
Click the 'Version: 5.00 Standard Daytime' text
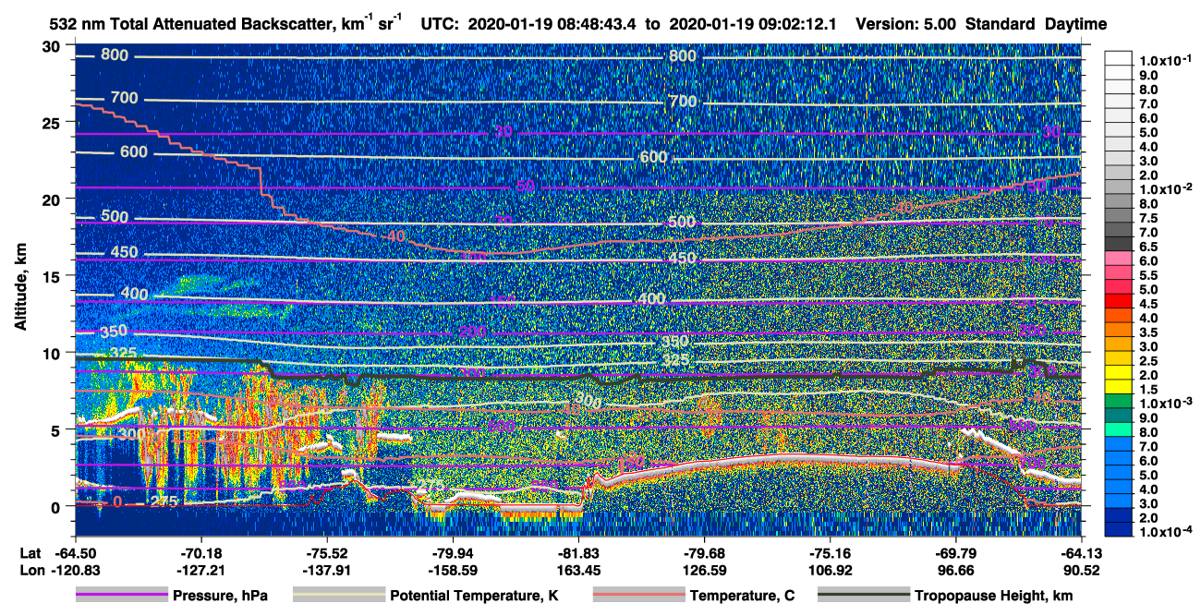981,24
